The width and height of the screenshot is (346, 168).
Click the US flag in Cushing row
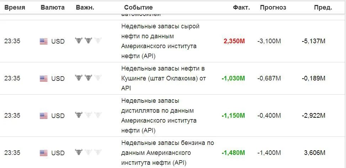(x=44, y=78)
